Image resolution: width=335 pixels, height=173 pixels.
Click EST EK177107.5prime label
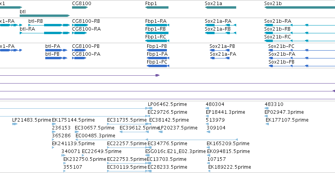(x=287, y=120)
